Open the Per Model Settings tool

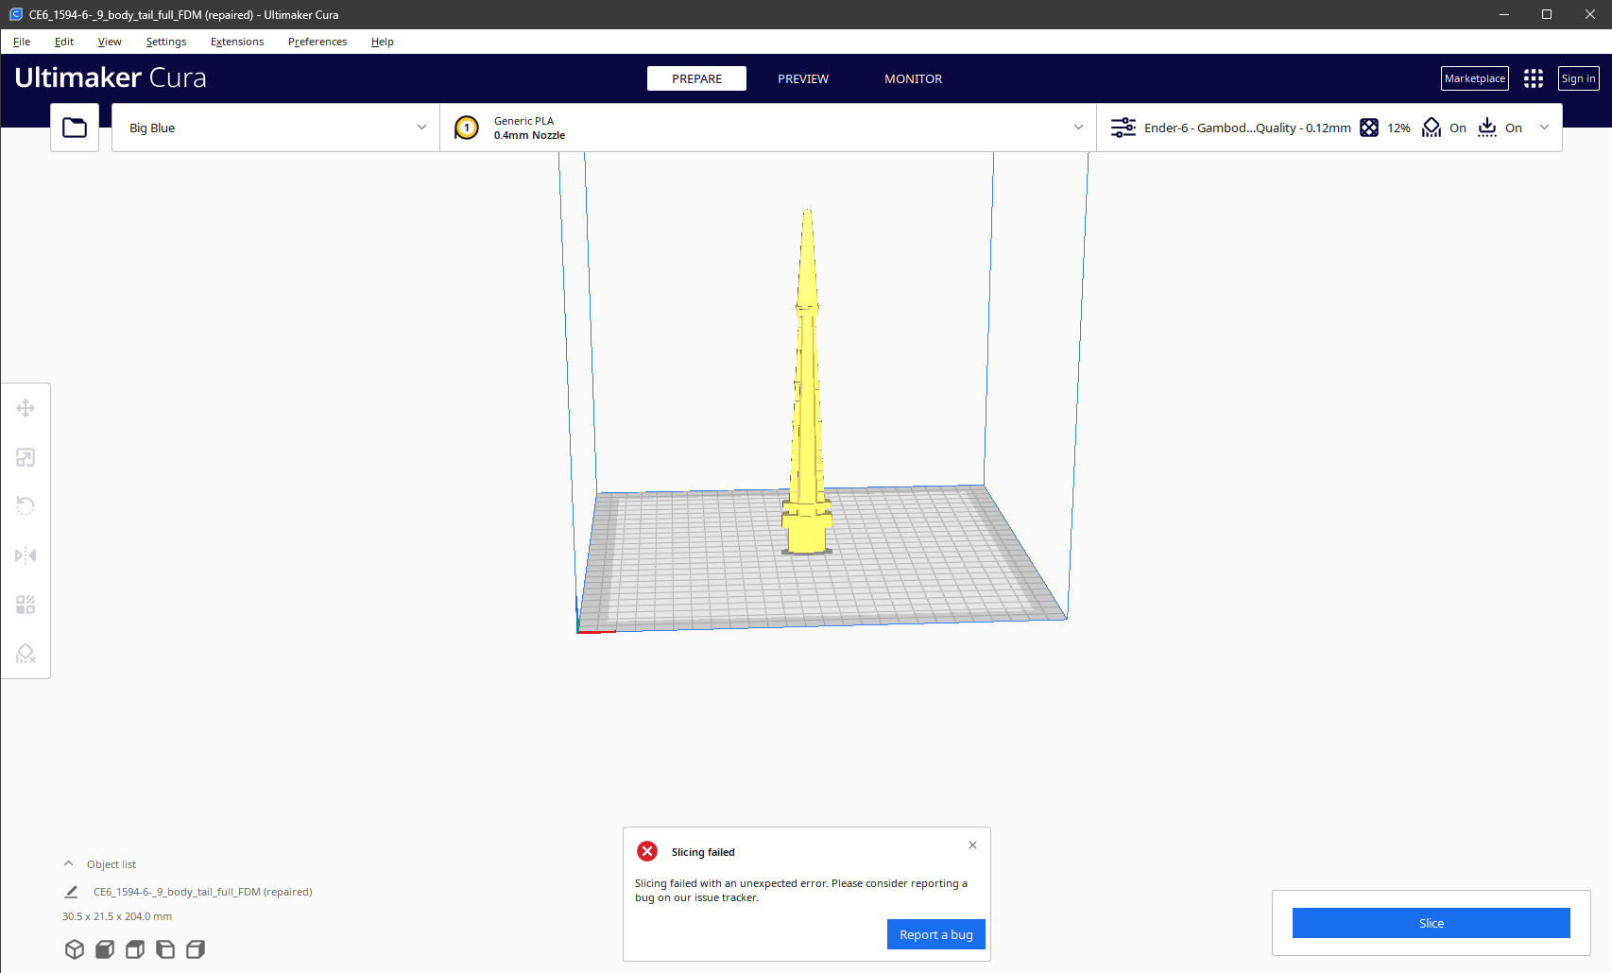point(26,605)
